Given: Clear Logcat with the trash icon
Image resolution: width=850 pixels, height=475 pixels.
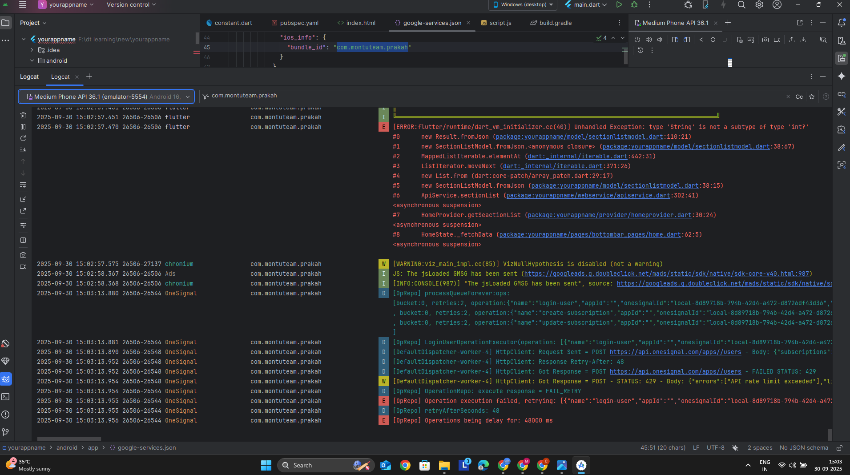Looking at the screenshot, I should 23,116.
